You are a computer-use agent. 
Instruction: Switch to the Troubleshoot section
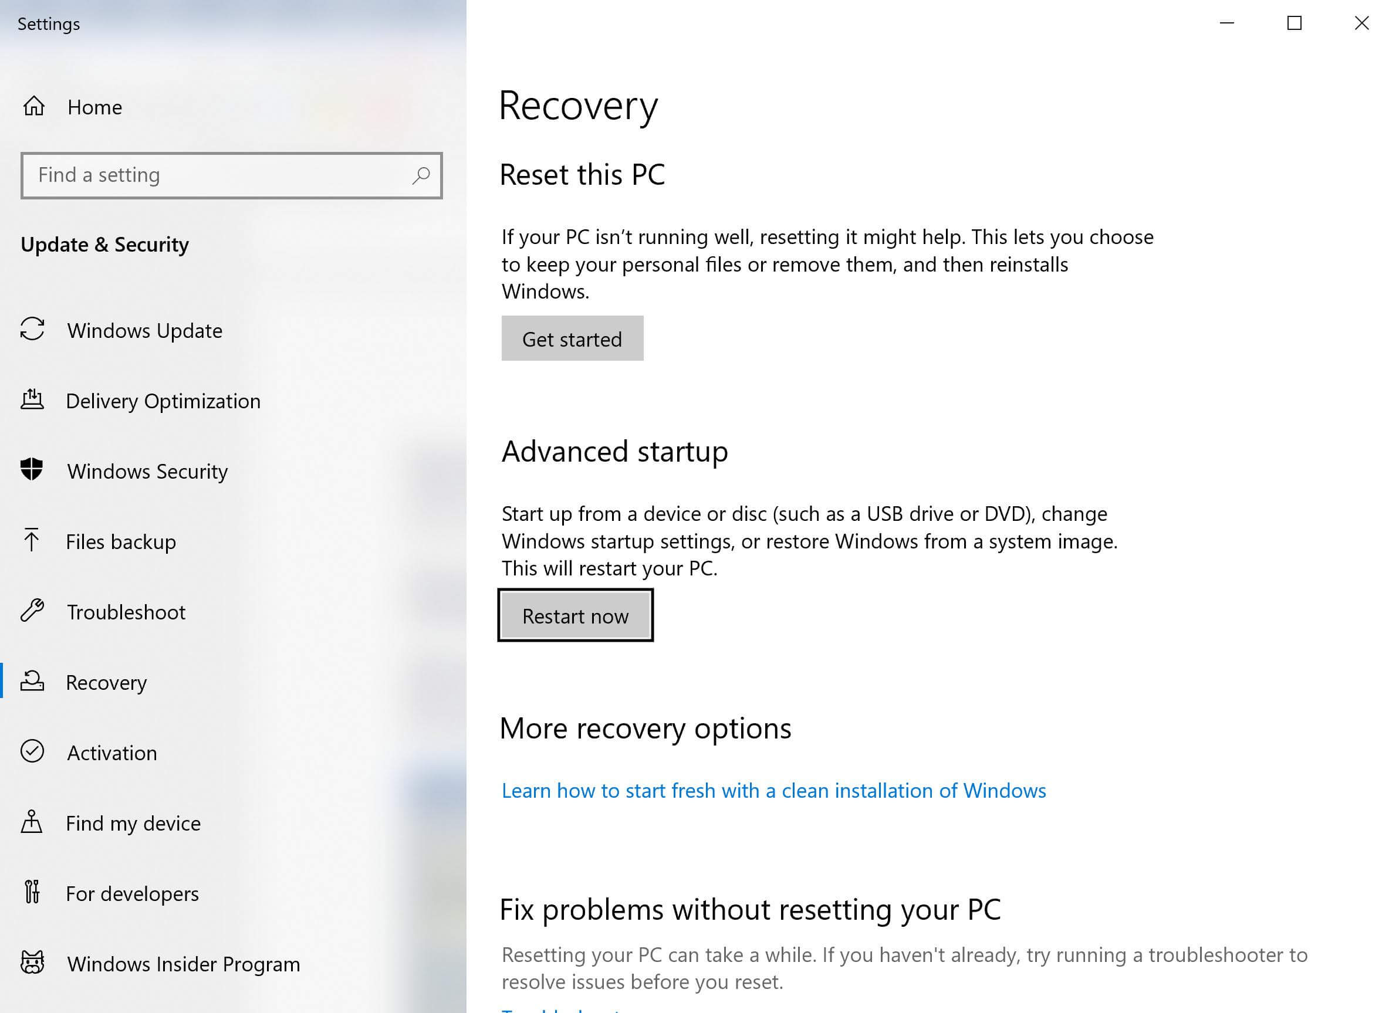126,611
